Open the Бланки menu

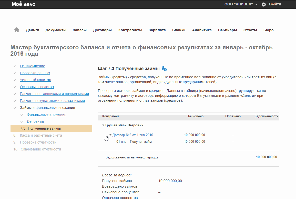pos(179,30)
